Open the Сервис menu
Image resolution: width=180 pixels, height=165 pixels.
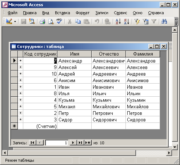click(x=120, y=13)
